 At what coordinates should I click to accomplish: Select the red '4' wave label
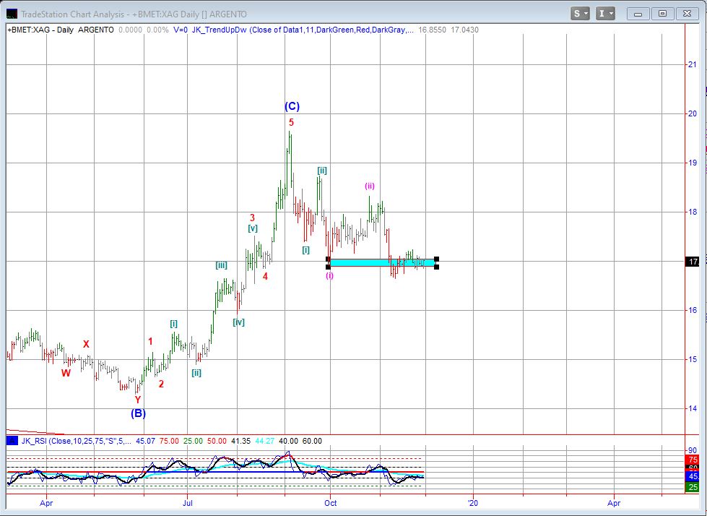(x=265, y=276)
